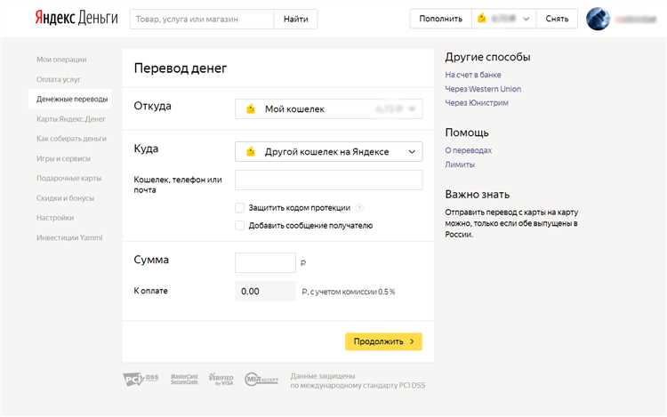Click the Verified by Visa logo

tap(221, 380)
